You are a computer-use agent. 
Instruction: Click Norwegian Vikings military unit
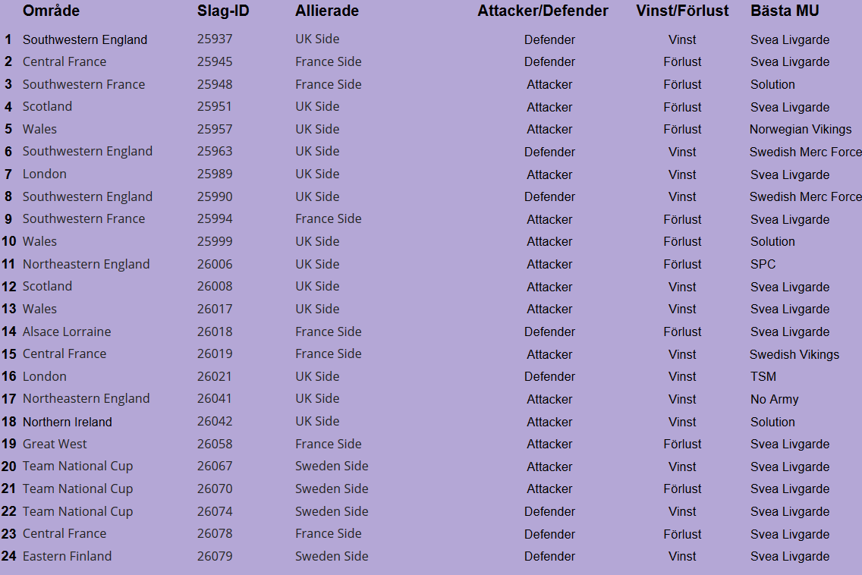point(800,129)
